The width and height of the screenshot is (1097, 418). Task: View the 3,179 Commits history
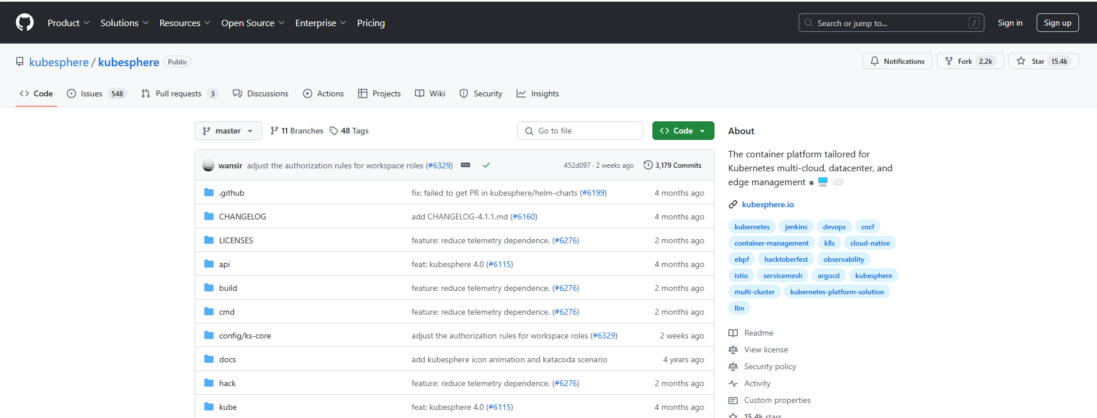673,165
